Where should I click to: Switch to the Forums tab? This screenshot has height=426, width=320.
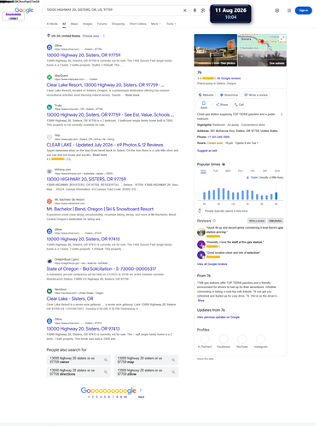[x=102, y=24]
